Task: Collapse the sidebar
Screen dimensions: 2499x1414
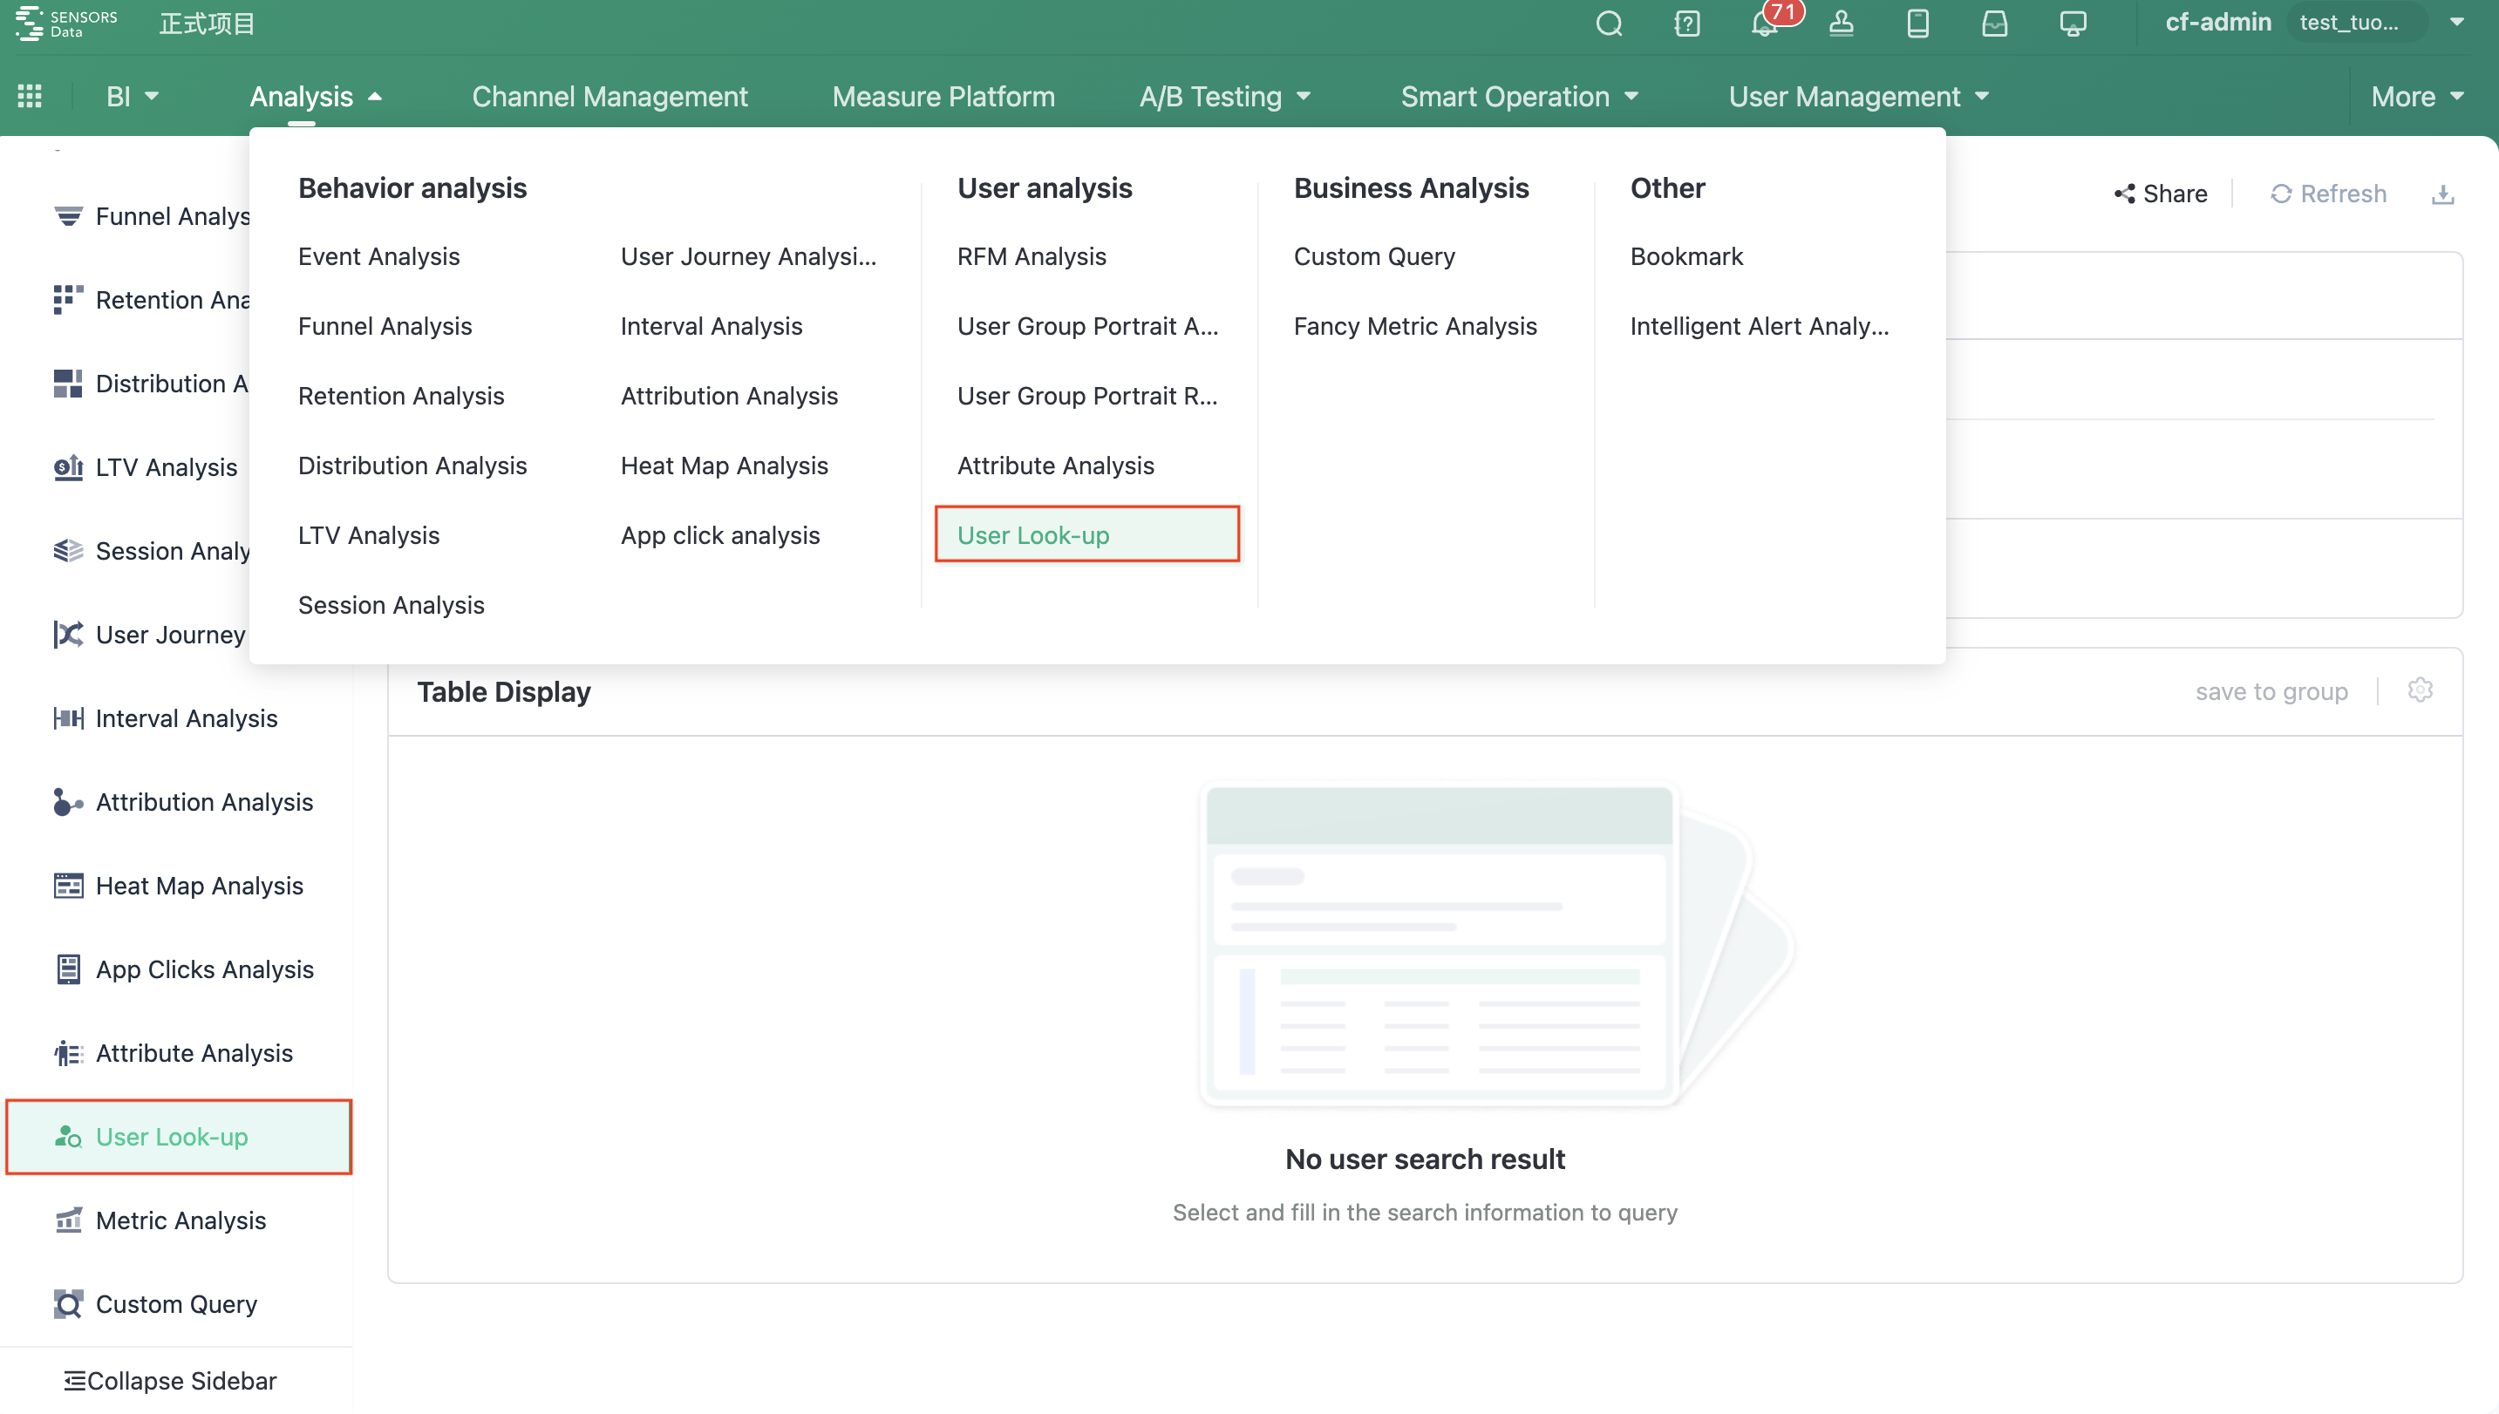Action: tap(168, 1380)
